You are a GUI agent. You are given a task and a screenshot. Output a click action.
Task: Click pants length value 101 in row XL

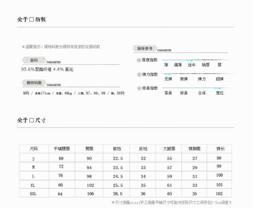point(219,185)
